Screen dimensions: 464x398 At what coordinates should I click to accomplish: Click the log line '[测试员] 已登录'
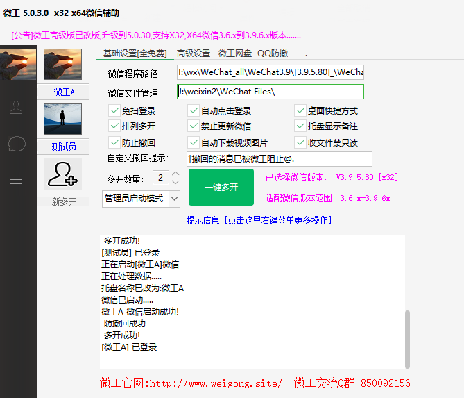(130, 253)
